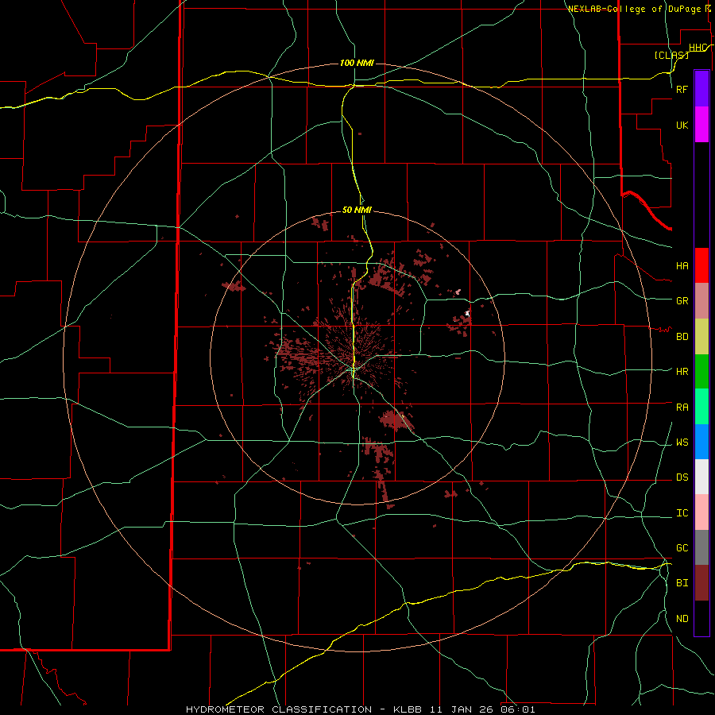
Task: Click the RA mint-green legend swatch
Action: (701, 407)
